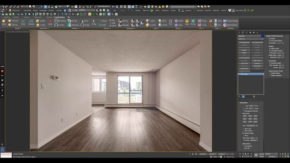Open the Material Repairer tool
The height and width of the screenshot is (163, 290).
231,25
